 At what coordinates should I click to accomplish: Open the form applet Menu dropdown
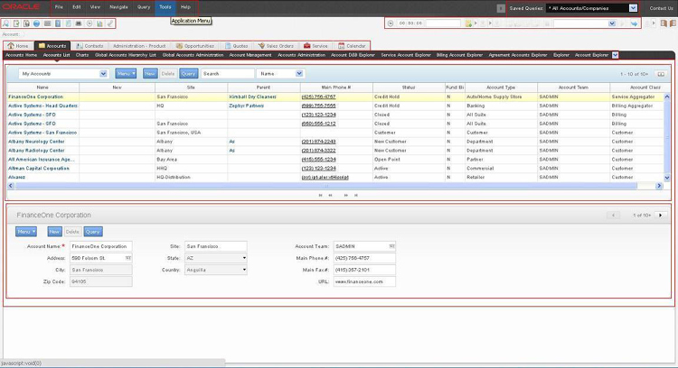coord(26,232)
